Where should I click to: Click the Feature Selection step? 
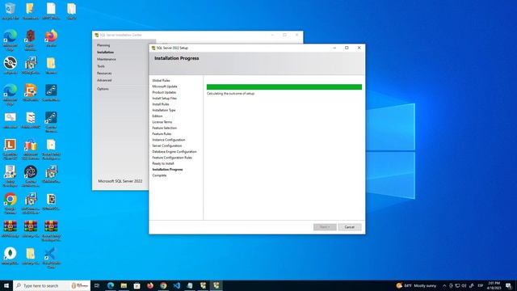pyautogui.click(x=165, y=128)
